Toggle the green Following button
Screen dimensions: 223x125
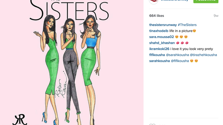click(x=206, y=1)
